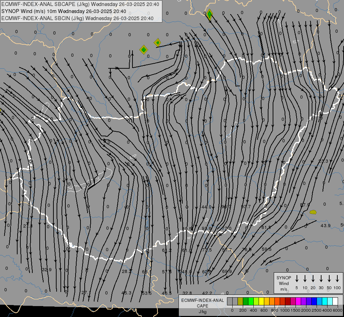Select the olive swatch in the CAPE legend
This screenshot has width=344, height=317.
click(240, 301)
